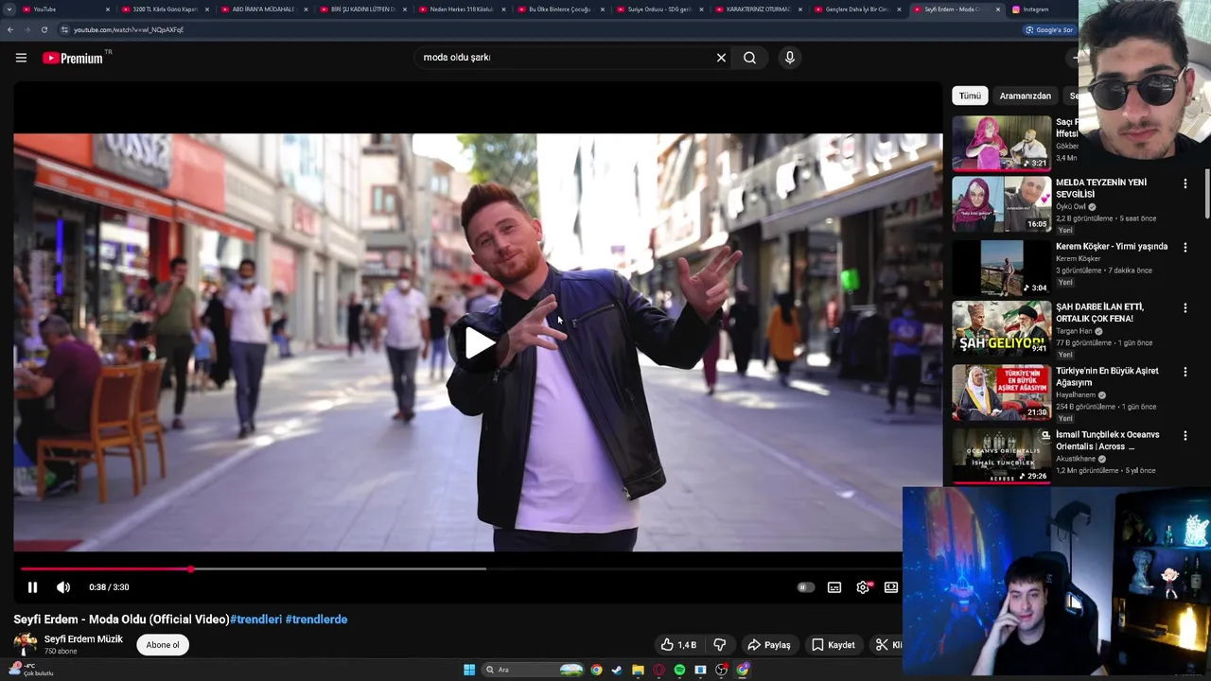The height and width of the screenshot is (681, 1211).
Task: Open OBS Studio from the taskbar
Action: pos(721,670)
